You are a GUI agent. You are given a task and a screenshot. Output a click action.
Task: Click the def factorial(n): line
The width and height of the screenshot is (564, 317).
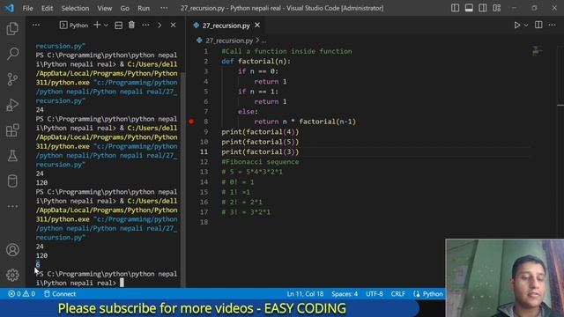click(x=256, y=61)
